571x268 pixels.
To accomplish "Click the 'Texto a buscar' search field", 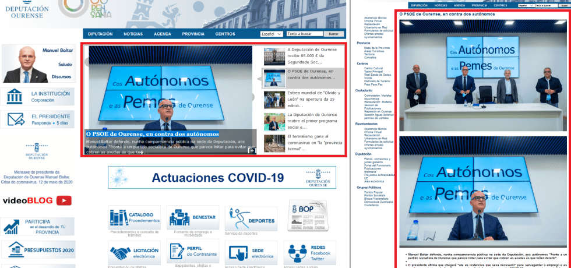I will click(304, 34).
